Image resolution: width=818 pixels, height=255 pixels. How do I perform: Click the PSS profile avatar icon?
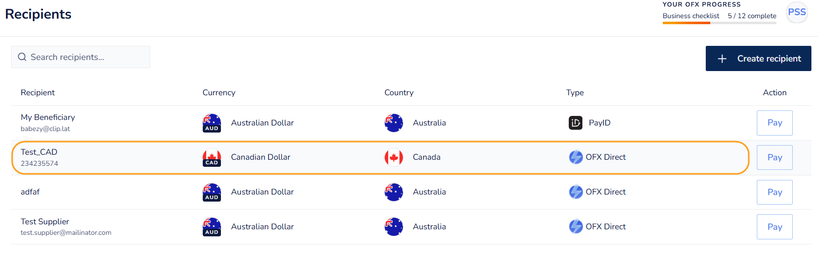(x=797, y=13)
